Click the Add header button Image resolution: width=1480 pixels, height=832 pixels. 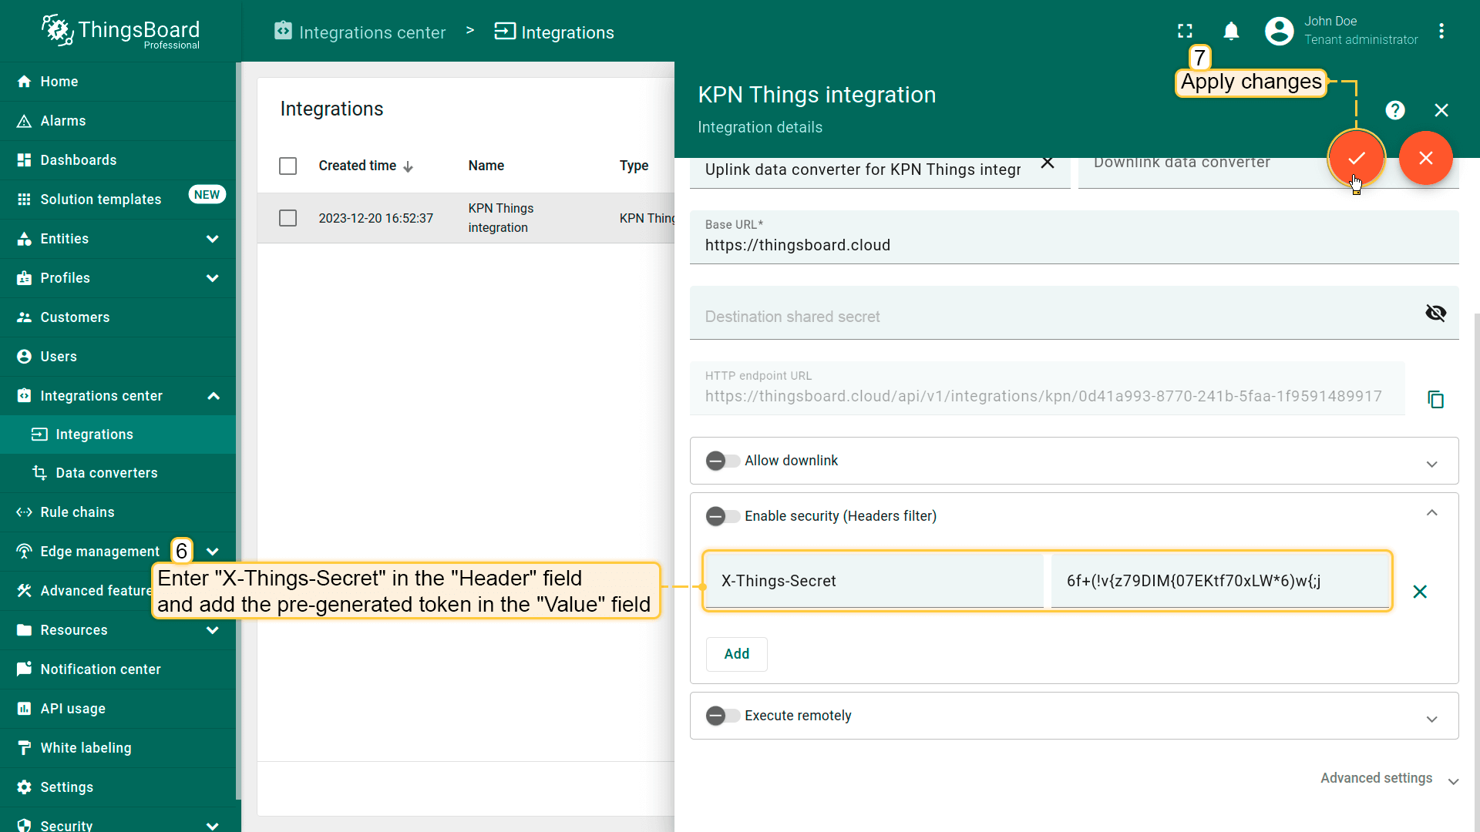pyautogui.click(x=736, y=654)
